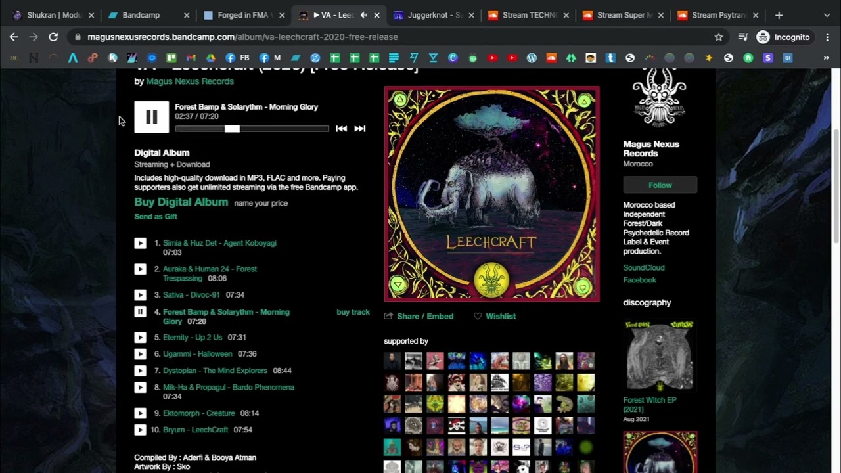
Task: Play track 9 Ektomorph - Creature
Action: pyautogui.click(x=140, y=413)
